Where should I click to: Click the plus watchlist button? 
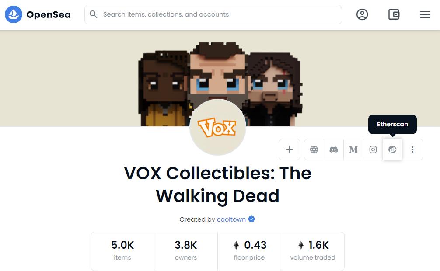tap(289, 149)
